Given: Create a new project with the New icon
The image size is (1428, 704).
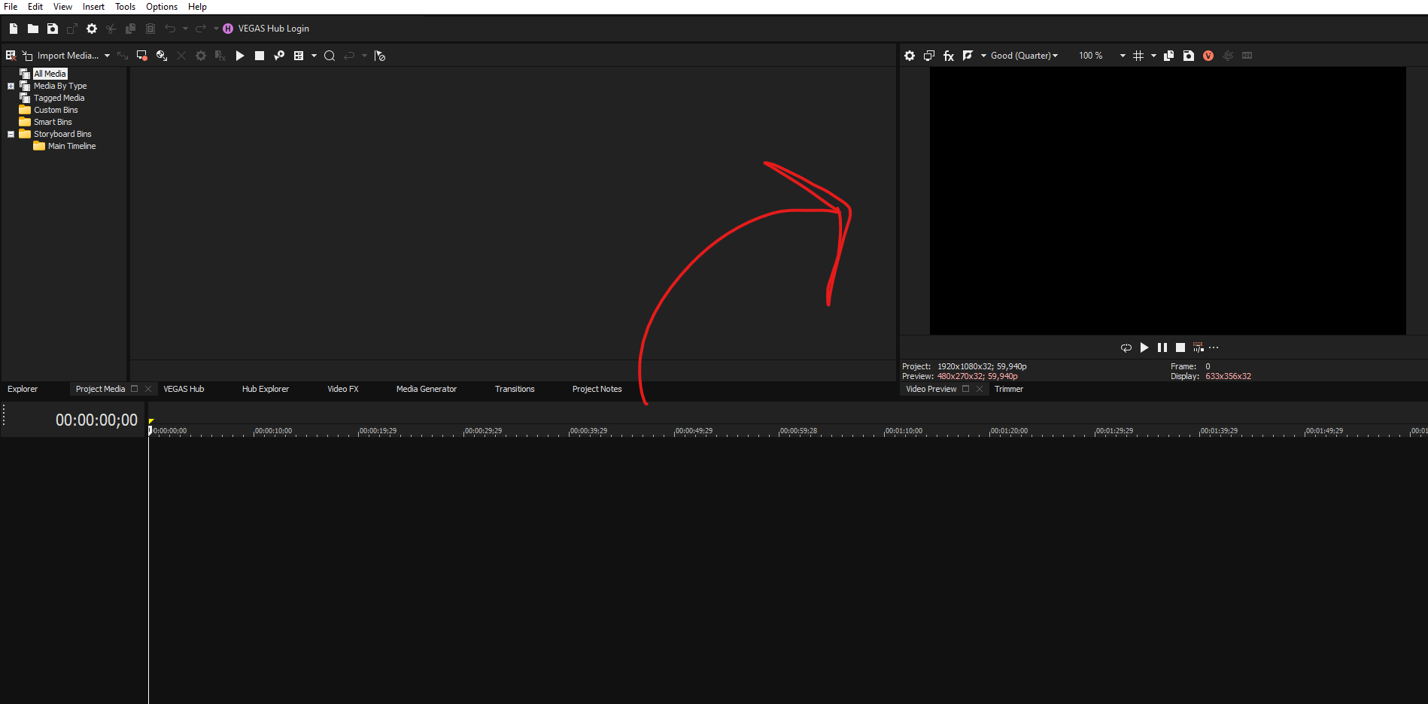Looking at the screenshot, I should [x=14, y=29].
